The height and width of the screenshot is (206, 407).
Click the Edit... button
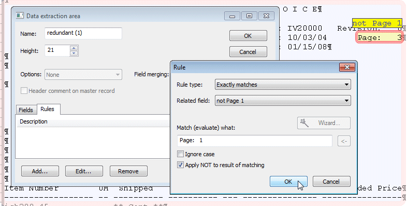coord(83,171)
